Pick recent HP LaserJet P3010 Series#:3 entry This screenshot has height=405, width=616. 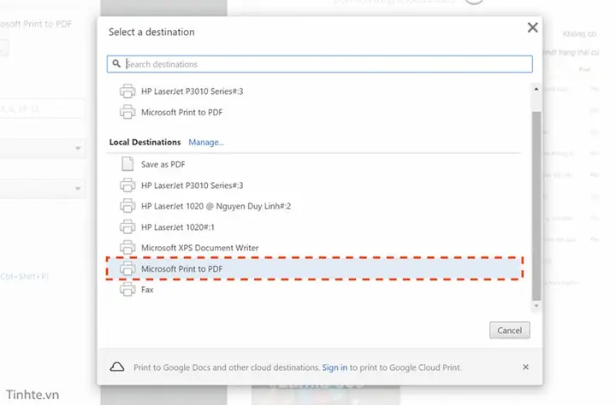click(x=314, y=91)
